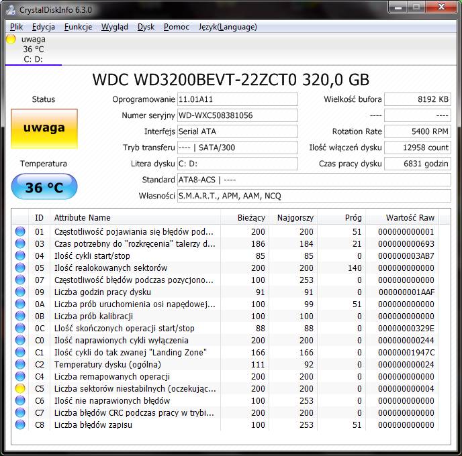Click the yellow disk status indicator near uwaga 36 °C
Screen dimensions: 462x456
11,39
